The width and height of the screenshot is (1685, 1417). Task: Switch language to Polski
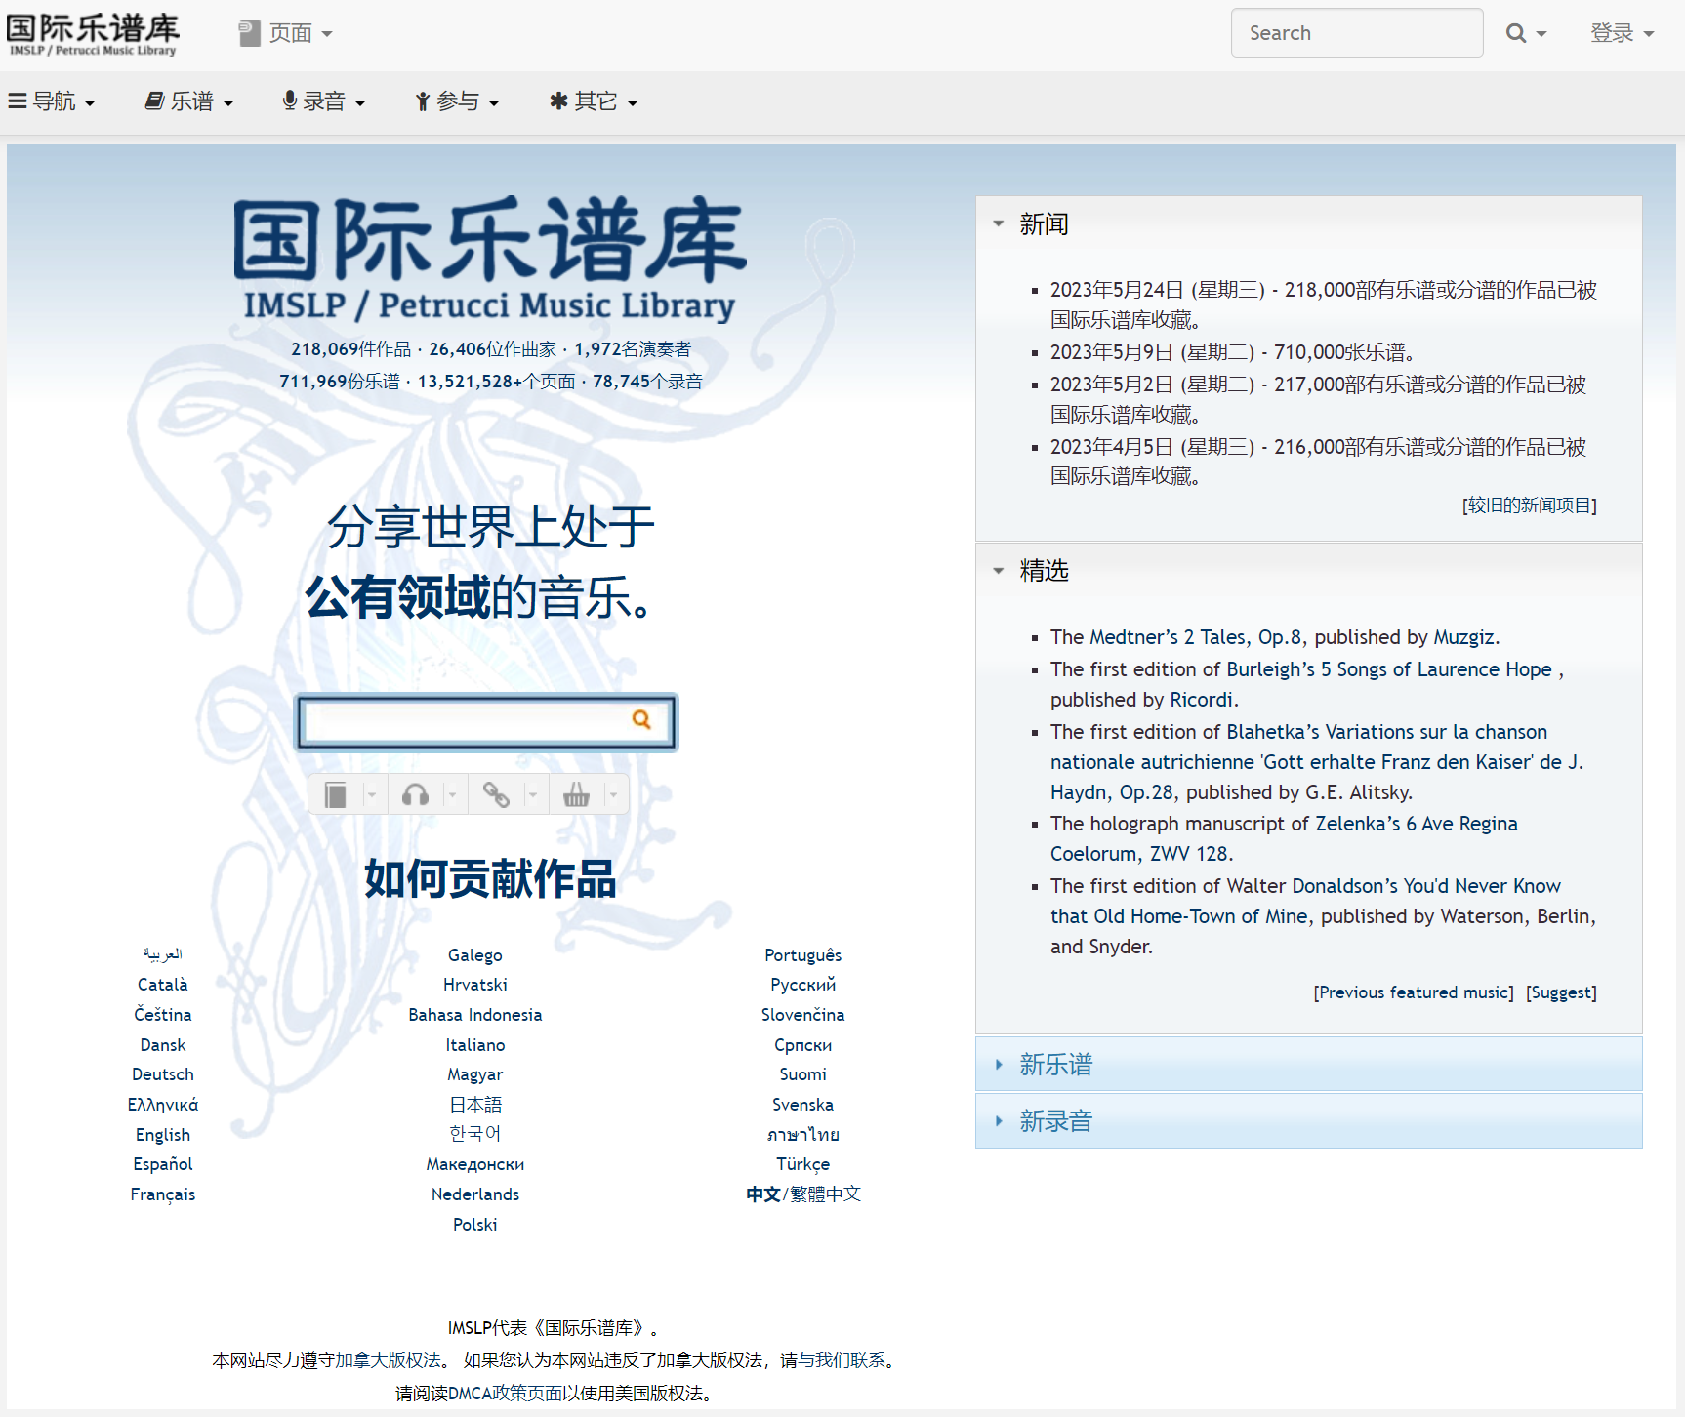pos(475,1225)
